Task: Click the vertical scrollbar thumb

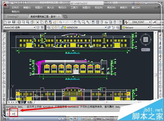Action: pos(155,75)
